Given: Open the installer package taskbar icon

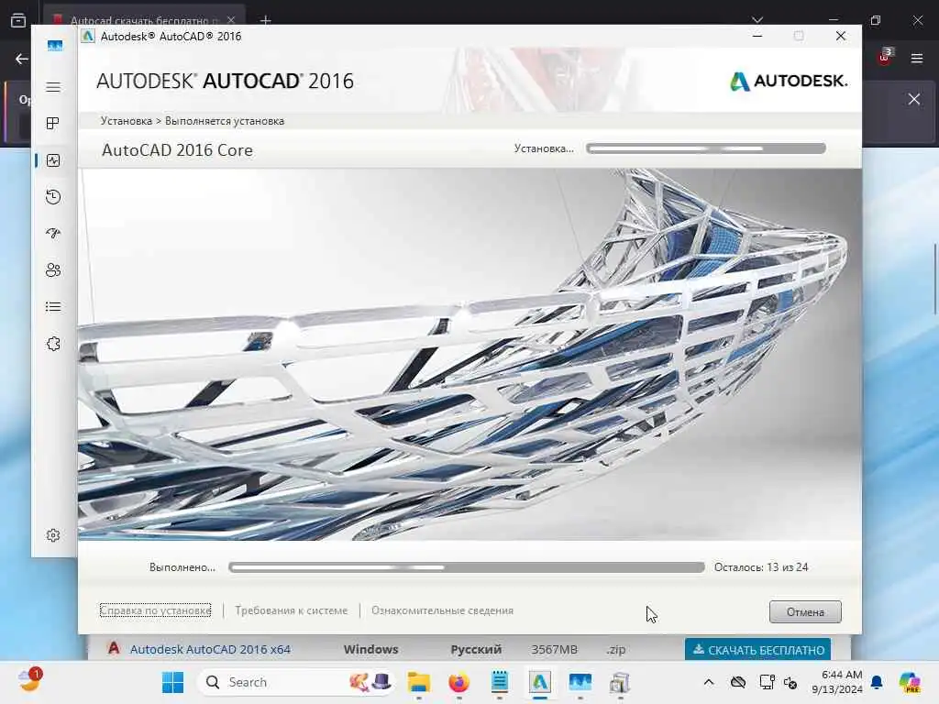Looking at the screenshot, I should coord(620,682).
